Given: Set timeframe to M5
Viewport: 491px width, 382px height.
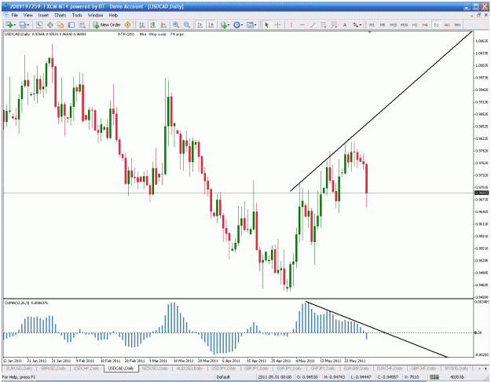Looking at the screenshot, I should pos(383,24).
